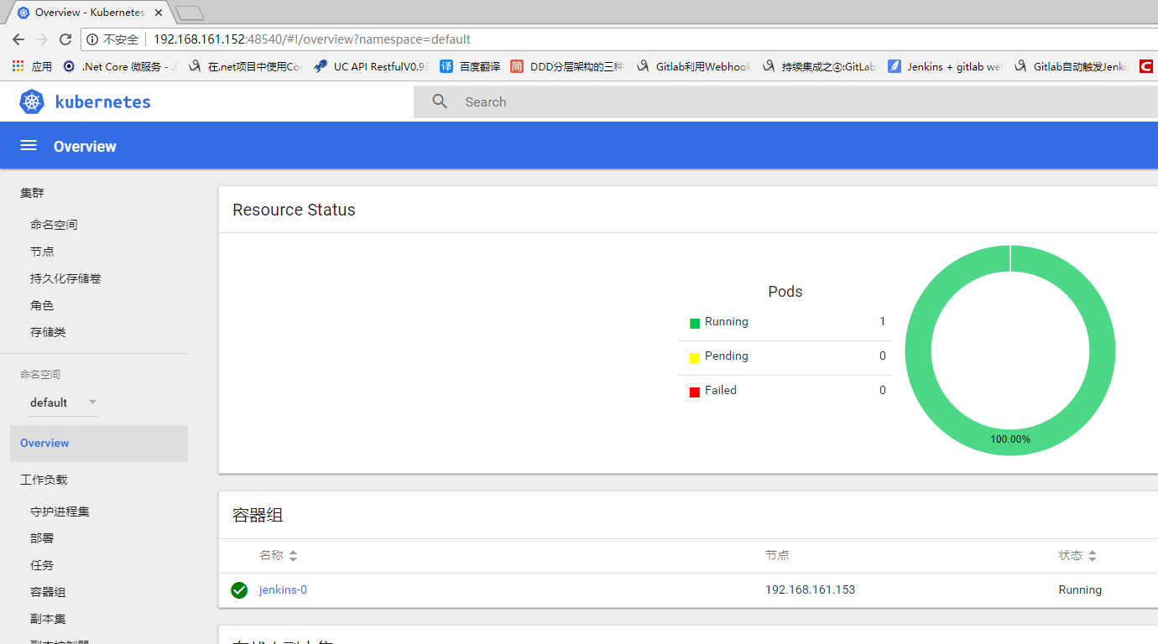Click the back navigation arrow
This screenshot has height=644, width=1158.
pyautogui.click(x=18, y=39)
